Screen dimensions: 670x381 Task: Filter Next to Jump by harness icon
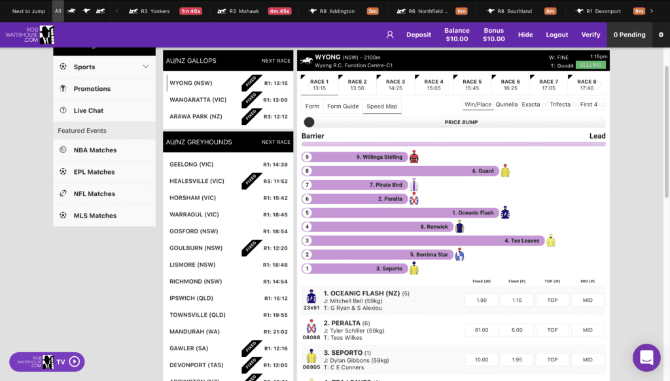(x=100, y=11)
